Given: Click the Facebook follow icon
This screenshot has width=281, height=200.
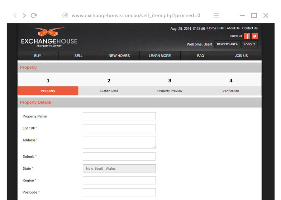Looking at the screenshot, I should 247,36.
